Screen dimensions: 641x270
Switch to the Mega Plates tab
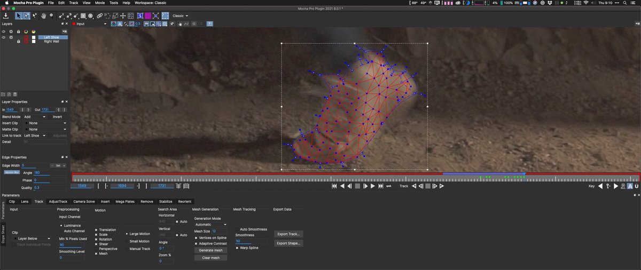click(x=124, y=201)
